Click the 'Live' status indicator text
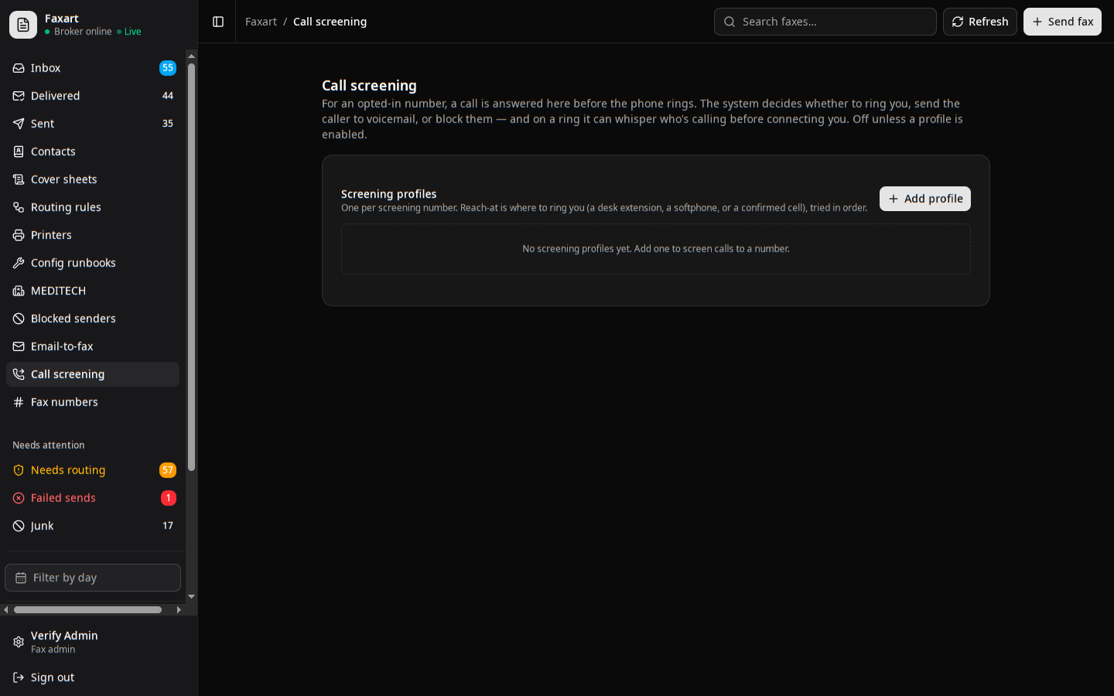The width and height of the screenshot is (1114, 696). [x=133, y=32]
